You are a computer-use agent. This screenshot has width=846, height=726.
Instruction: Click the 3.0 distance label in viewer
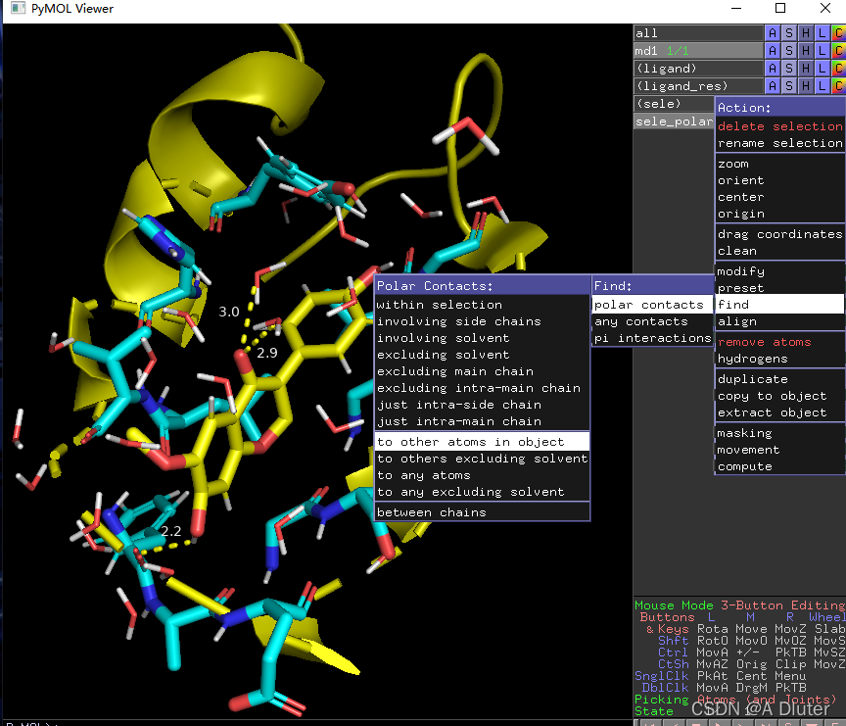(229, 312)
